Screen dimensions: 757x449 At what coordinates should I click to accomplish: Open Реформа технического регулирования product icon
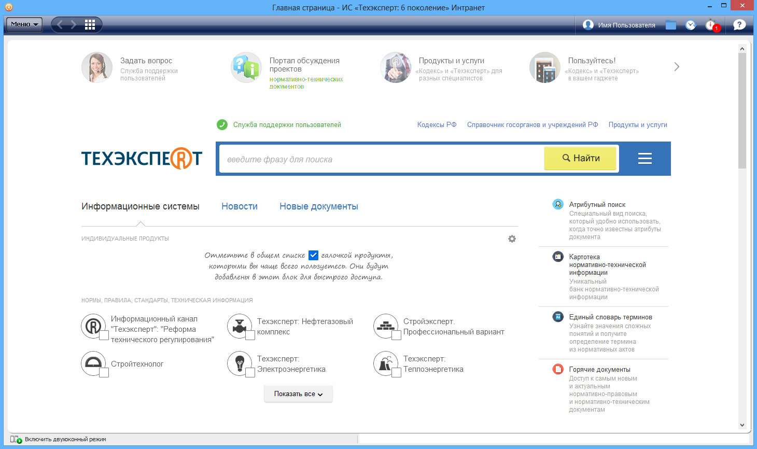pyautogui.click(x=93, y=326)
